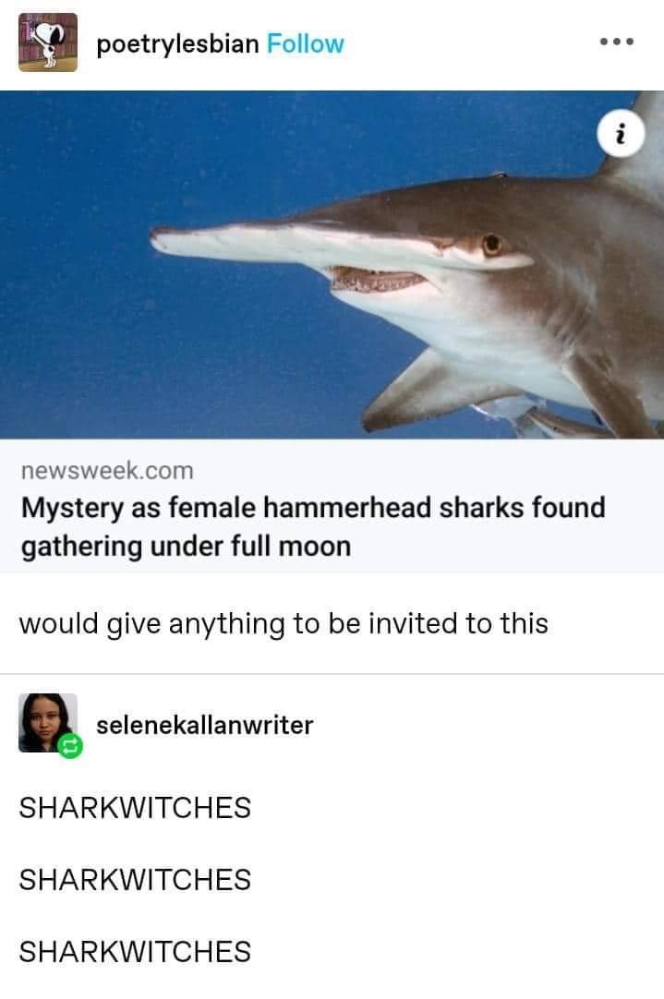Click the shark's open mouth
Screen dimensions: 664x999
point(377,280)
